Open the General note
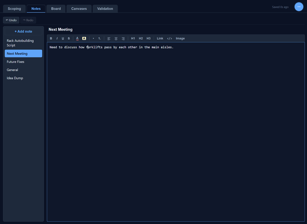 (23, 70)
